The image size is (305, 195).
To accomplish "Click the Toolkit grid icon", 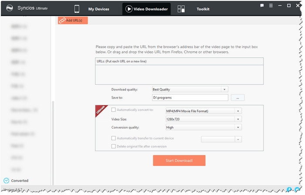I will [181, 9].
